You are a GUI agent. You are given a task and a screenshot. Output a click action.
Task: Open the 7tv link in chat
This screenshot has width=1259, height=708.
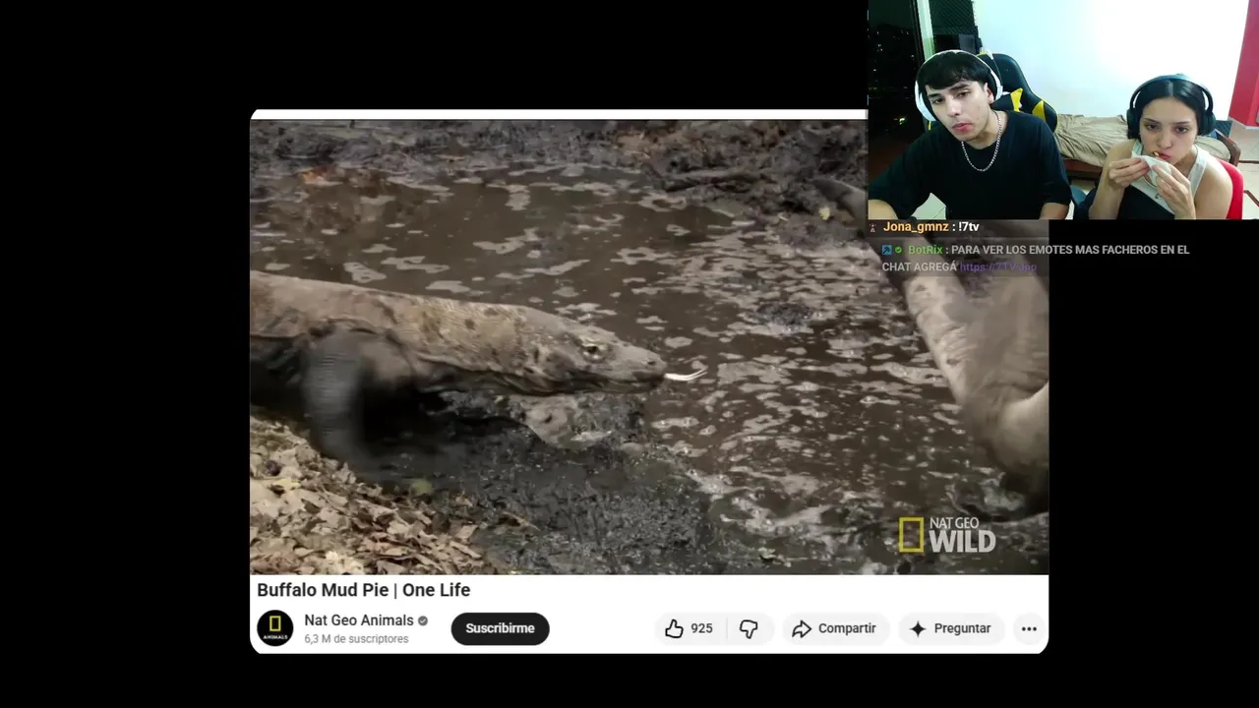(x=997, y=266)
